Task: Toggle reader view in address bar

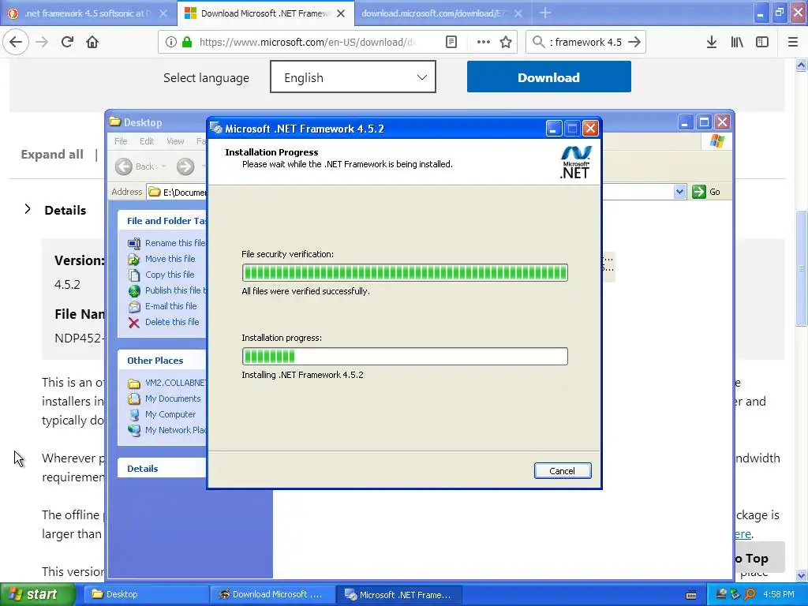Action: (451, 43)
